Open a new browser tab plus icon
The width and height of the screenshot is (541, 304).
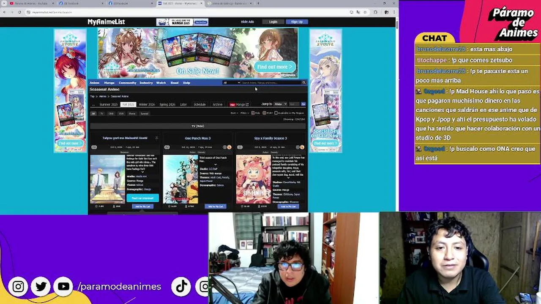click(258, 3)
